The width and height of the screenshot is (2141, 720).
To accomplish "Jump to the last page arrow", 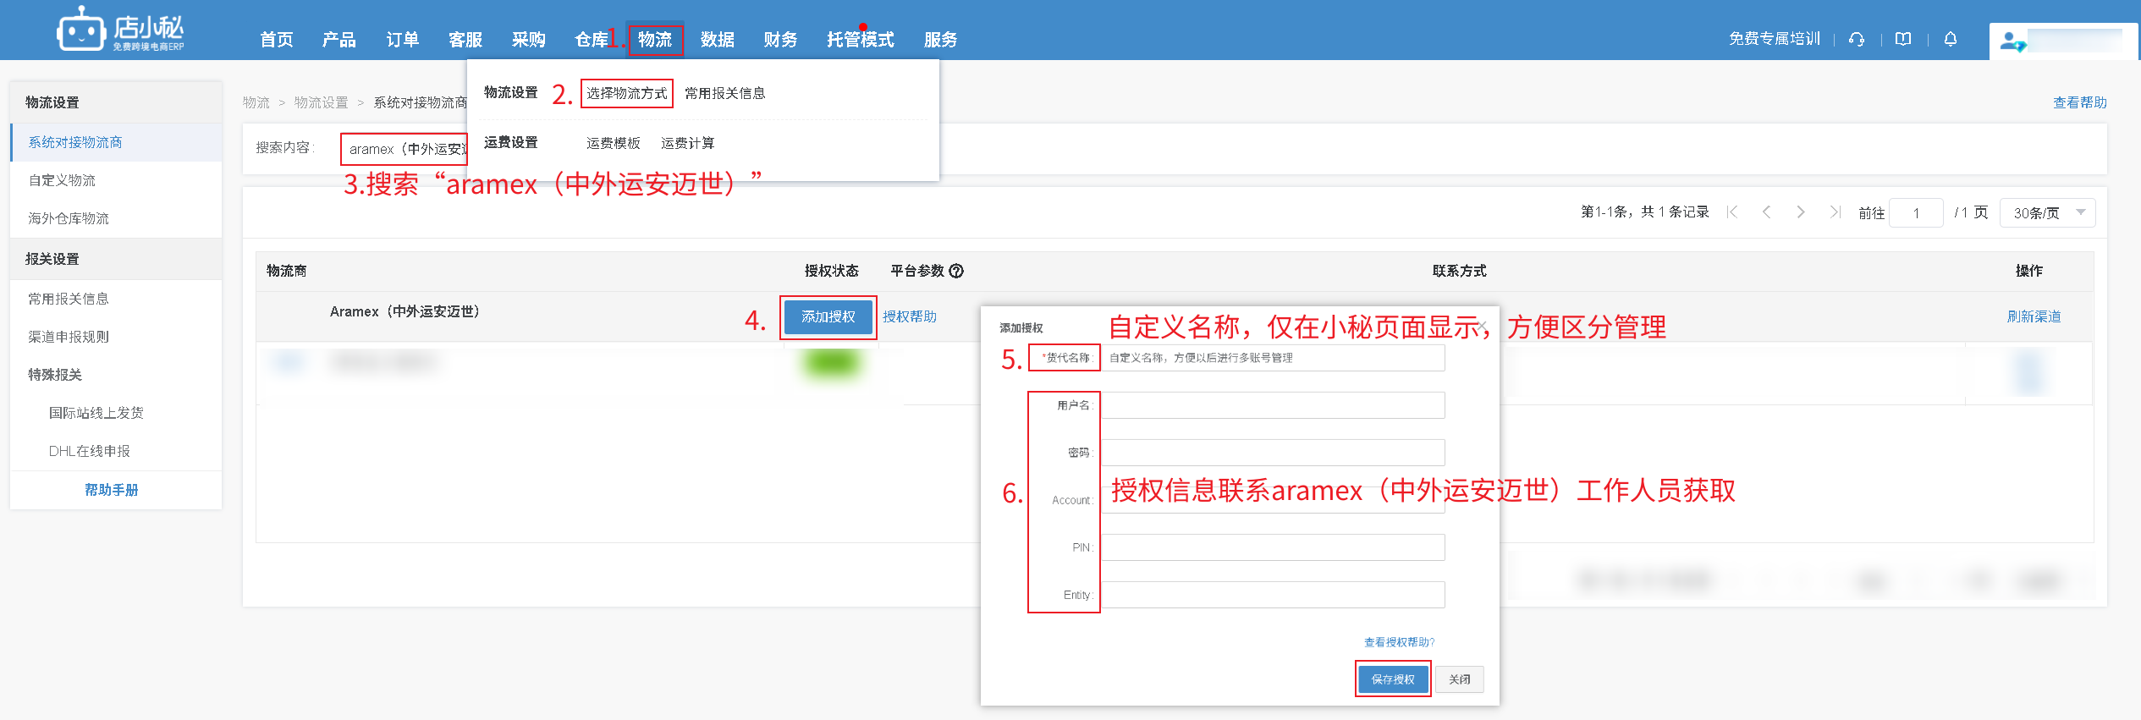I will [1835, 212].
